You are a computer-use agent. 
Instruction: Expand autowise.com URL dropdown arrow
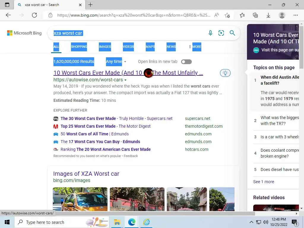[126, 80]
